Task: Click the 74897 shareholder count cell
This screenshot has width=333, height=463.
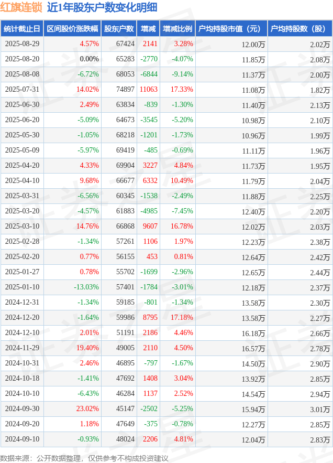Action: (x=125, y=89)
